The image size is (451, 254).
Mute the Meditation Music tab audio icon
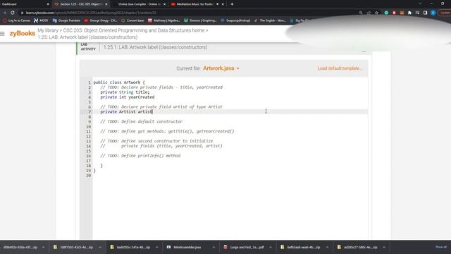pos(218,4)
